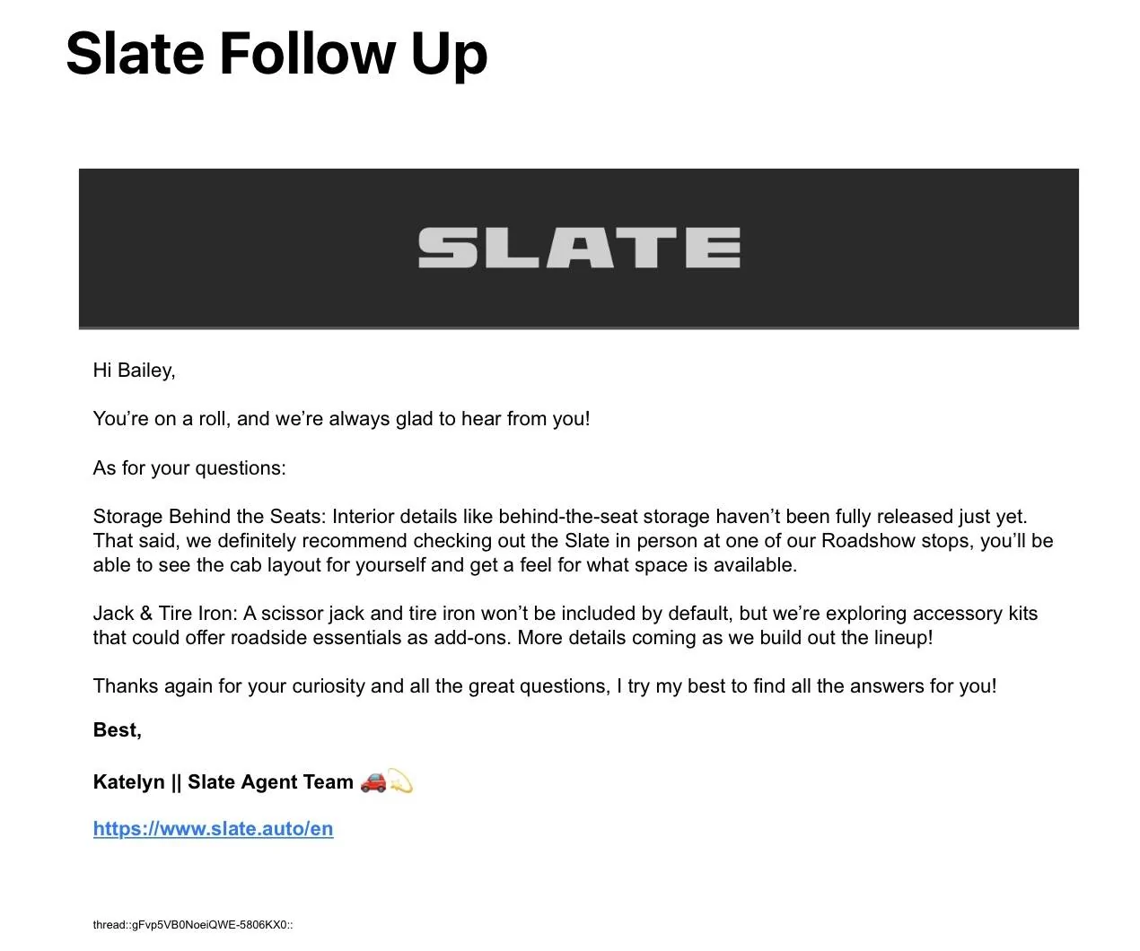Click the red car emoji in signature
The height and width of the screenshot is (951, 1140).
[373, 782]
